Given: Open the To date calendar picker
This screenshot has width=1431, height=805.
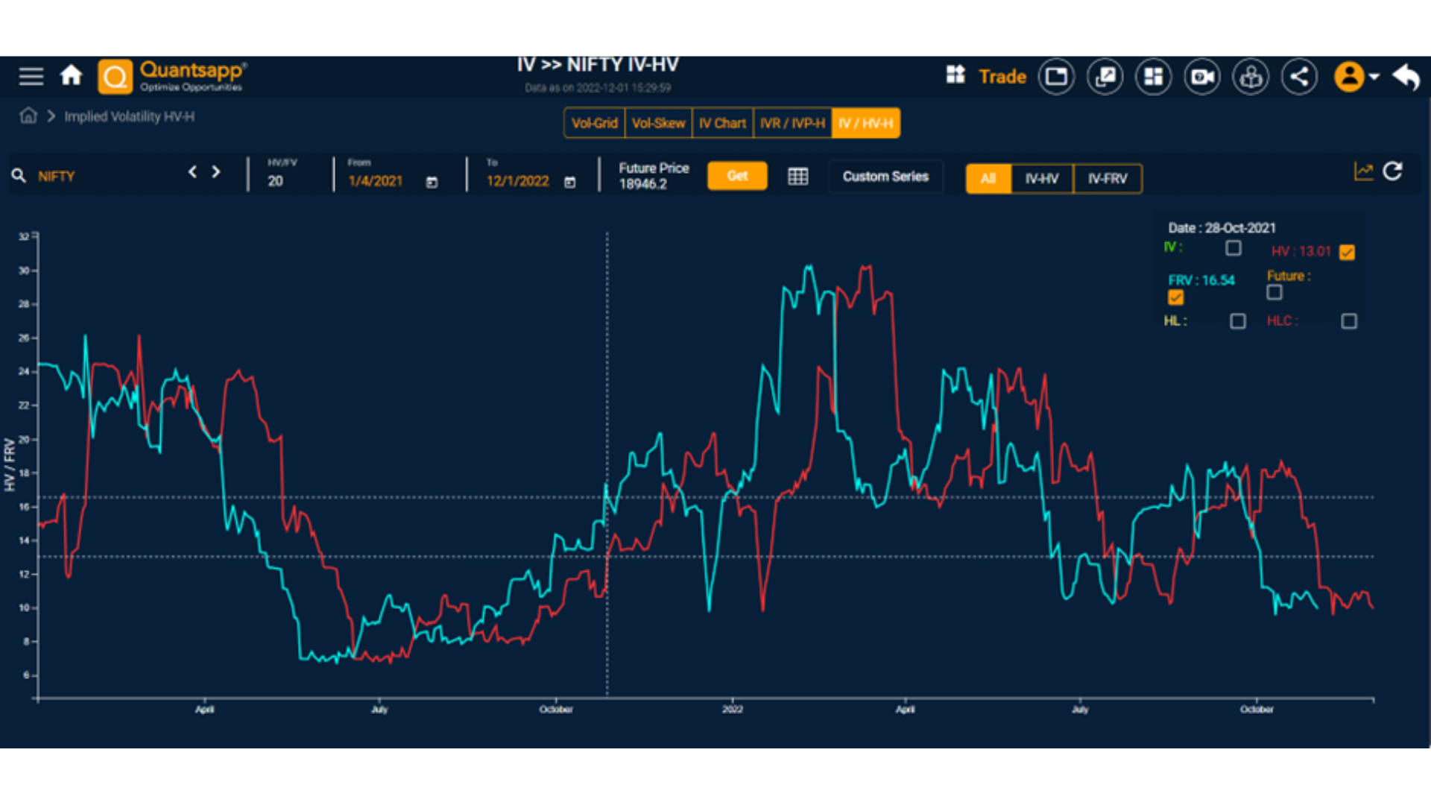Looking at the screenshot, I should pyautogui.click(x=570, y=182).
